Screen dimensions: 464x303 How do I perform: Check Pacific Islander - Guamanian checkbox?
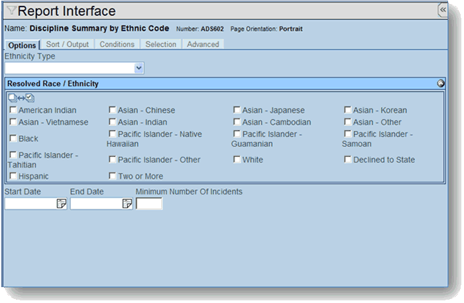pyautogui.click(x=237, y=134)
